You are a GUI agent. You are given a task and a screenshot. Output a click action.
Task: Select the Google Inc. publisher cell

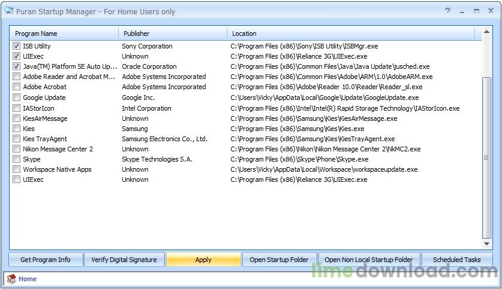coord(139,98)
